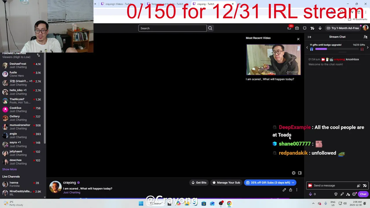Click Manage Your Sub button
370x208 pixels.
[226, 183]
